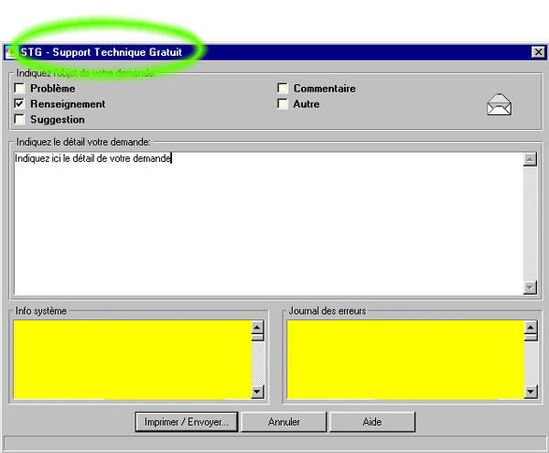Screen dimensions: 549x453
Task: Select the Autre checkbox
Action: tap(284, 104)
